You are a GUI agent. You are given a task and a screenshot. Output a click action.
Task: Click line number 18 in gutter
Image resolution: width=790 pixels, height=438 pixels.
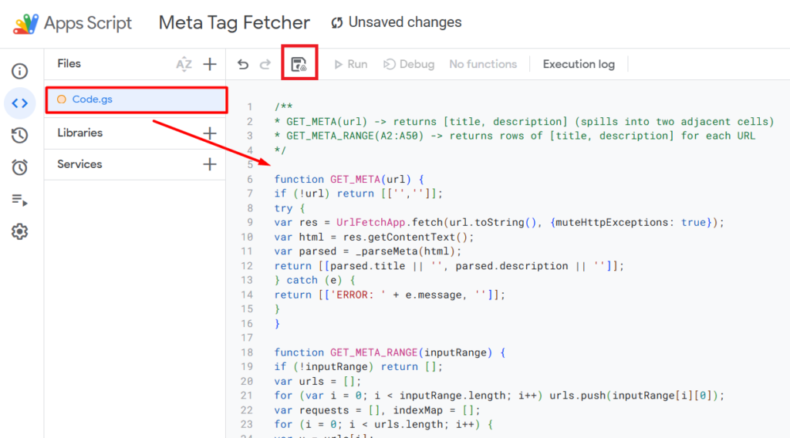[247, 352]
